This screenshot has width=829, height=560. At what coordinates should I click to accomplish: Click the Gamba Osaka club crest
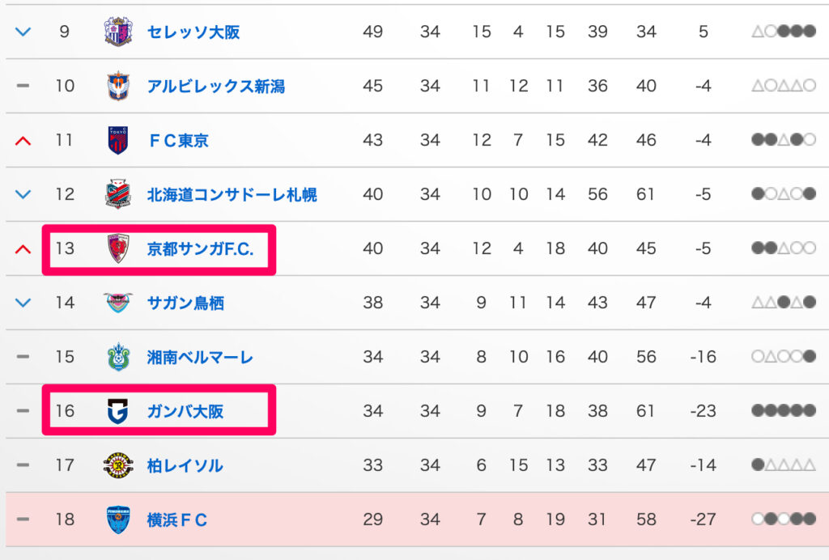[x=117, y=411]
